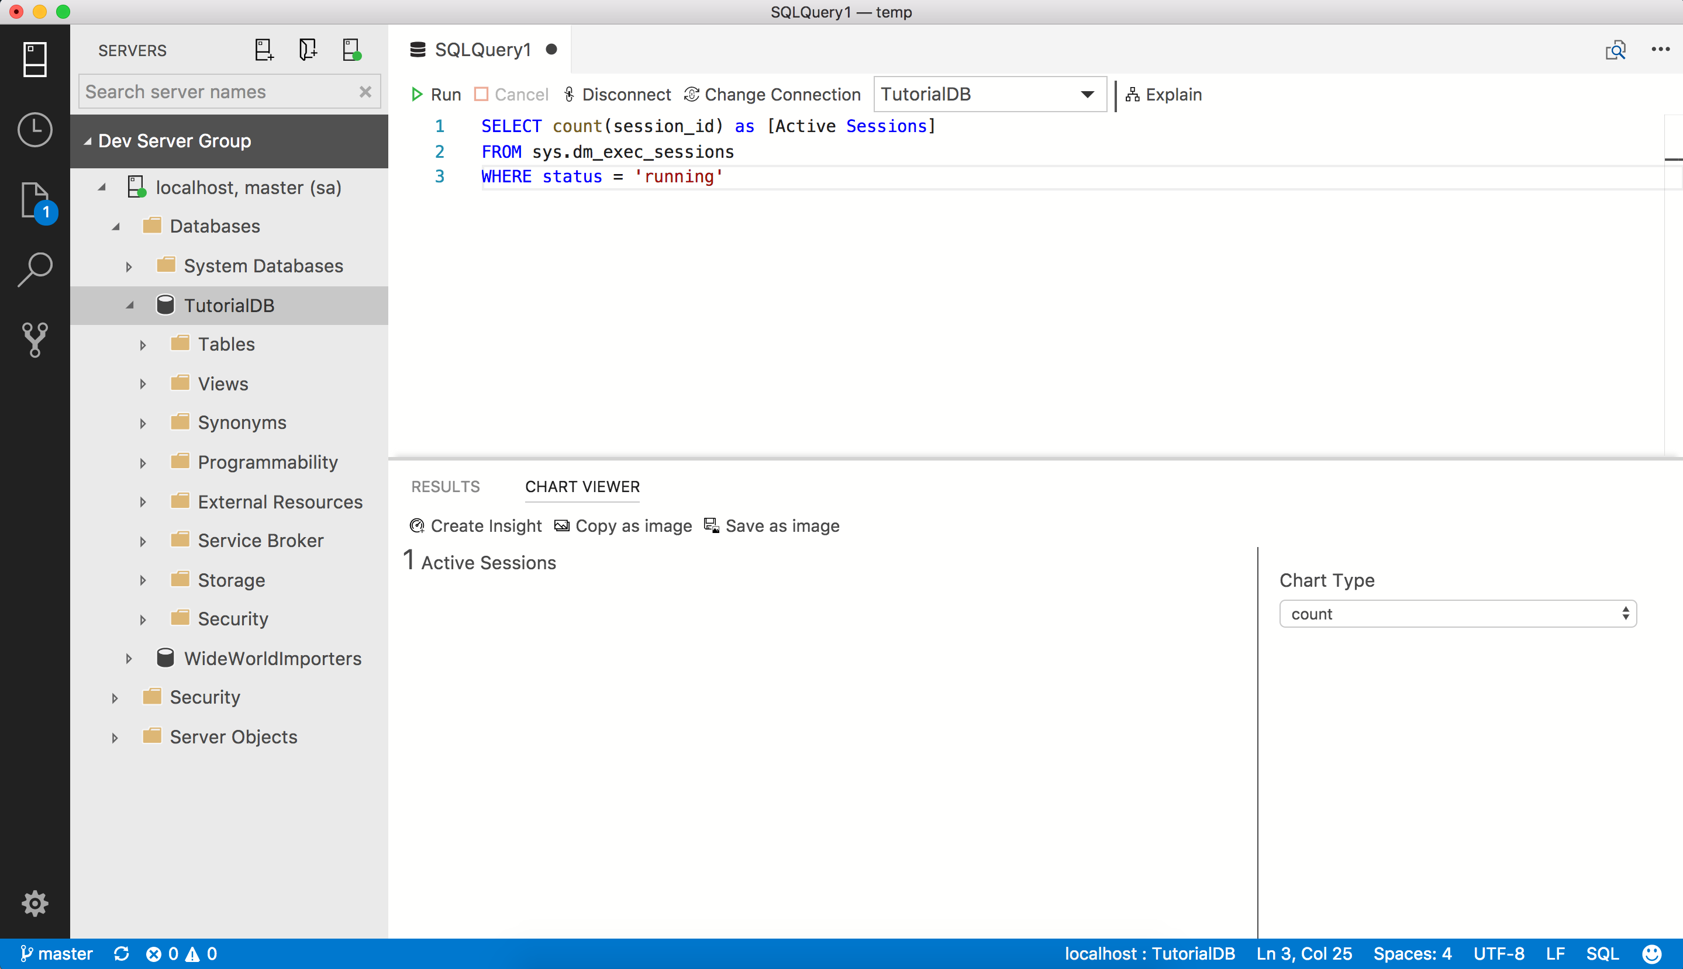Screen dimensions: 1683x969
Task: Click the Save as image button
Action: pyautogui.click(x=772, y=525)
